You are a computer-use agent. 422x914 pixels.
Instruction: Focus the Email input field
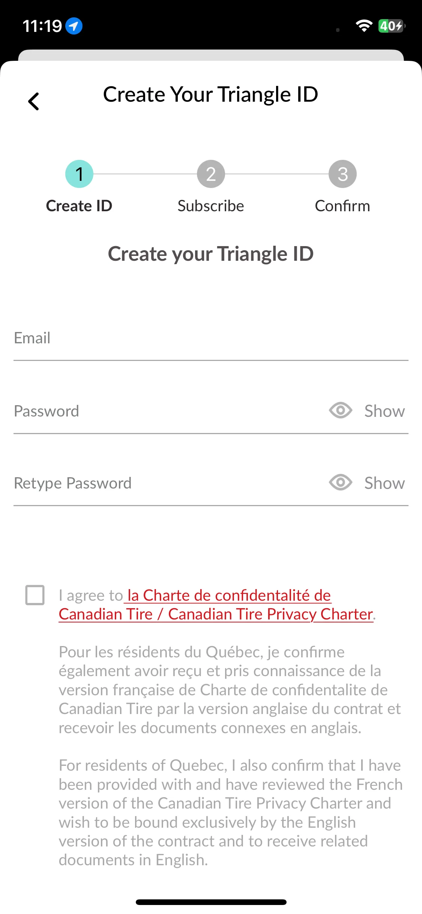click(x=211, y=338)
